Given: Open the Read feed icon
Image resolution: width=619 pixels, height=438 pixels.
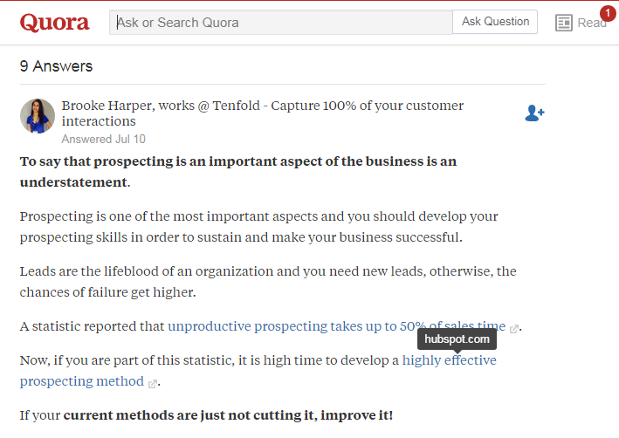Looking at the screenshot, I should tap(563, 23).
